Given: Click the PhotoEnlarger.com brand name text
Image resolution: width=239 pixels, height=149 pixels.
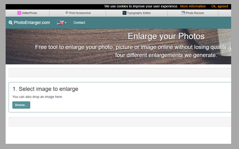Looking at the screenshot, I should tap(32, 23).
